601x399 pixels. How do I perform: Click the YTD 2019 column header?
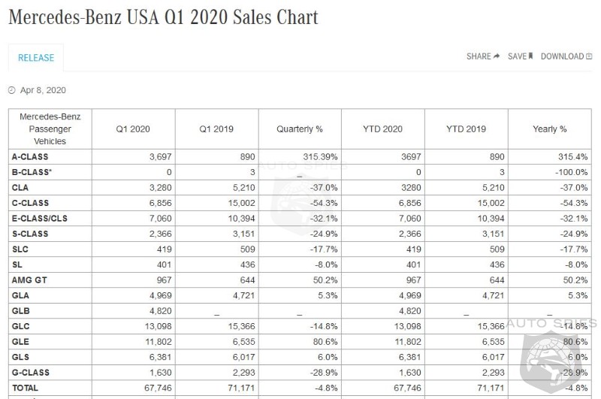pyautogui.click(x=466, y=129)
